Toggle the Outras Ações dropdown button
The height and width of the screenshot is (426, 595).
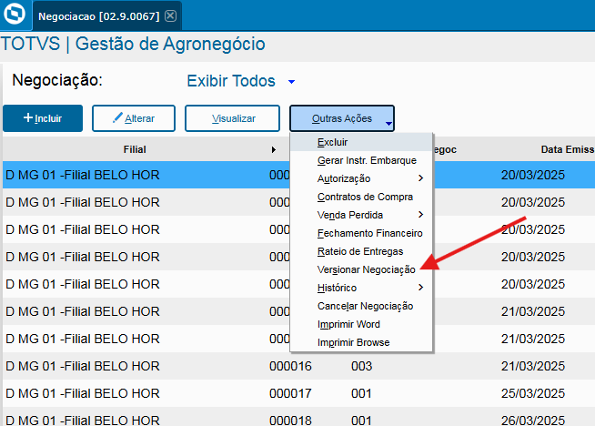coord(342,118)
